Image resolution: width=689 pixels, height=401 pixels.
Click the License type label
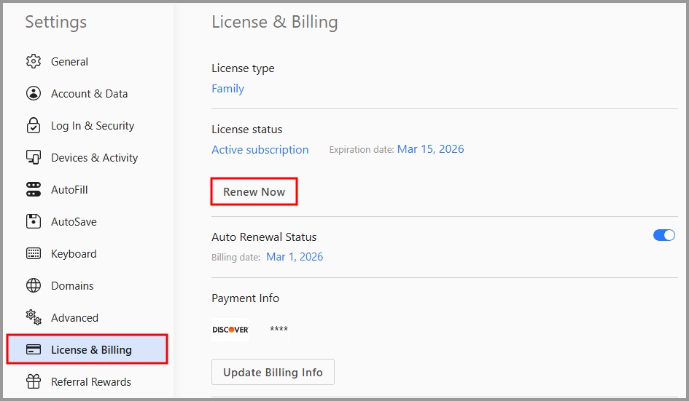tap(243, 68)
